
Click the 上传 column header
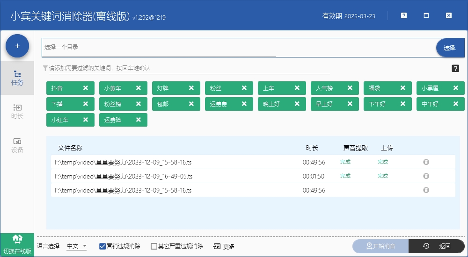point(387,148)
